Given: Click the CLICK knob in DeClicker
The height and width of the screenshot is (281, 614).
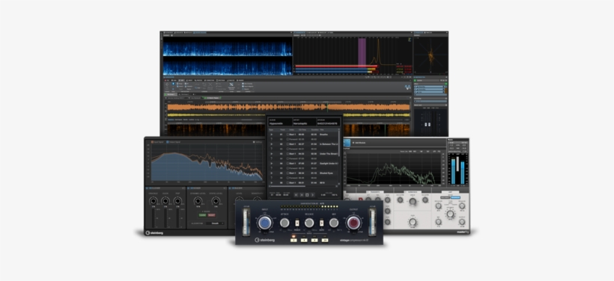Looking at the screenshot, I should (x=165, y=201).
